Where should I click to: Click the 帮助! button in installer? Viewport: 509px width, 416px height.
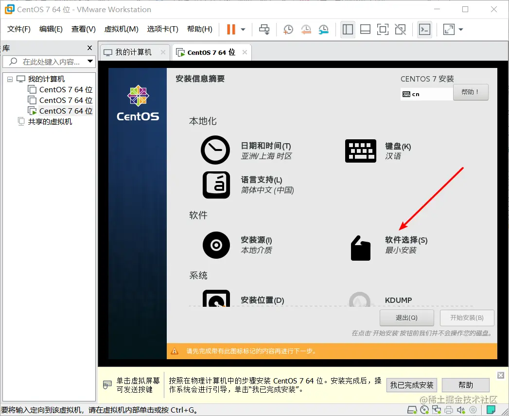coord(471,92)
